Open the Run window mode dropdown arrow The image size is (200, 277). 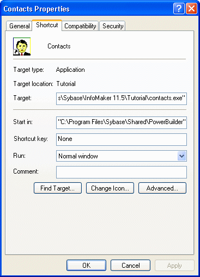point(181,156)
